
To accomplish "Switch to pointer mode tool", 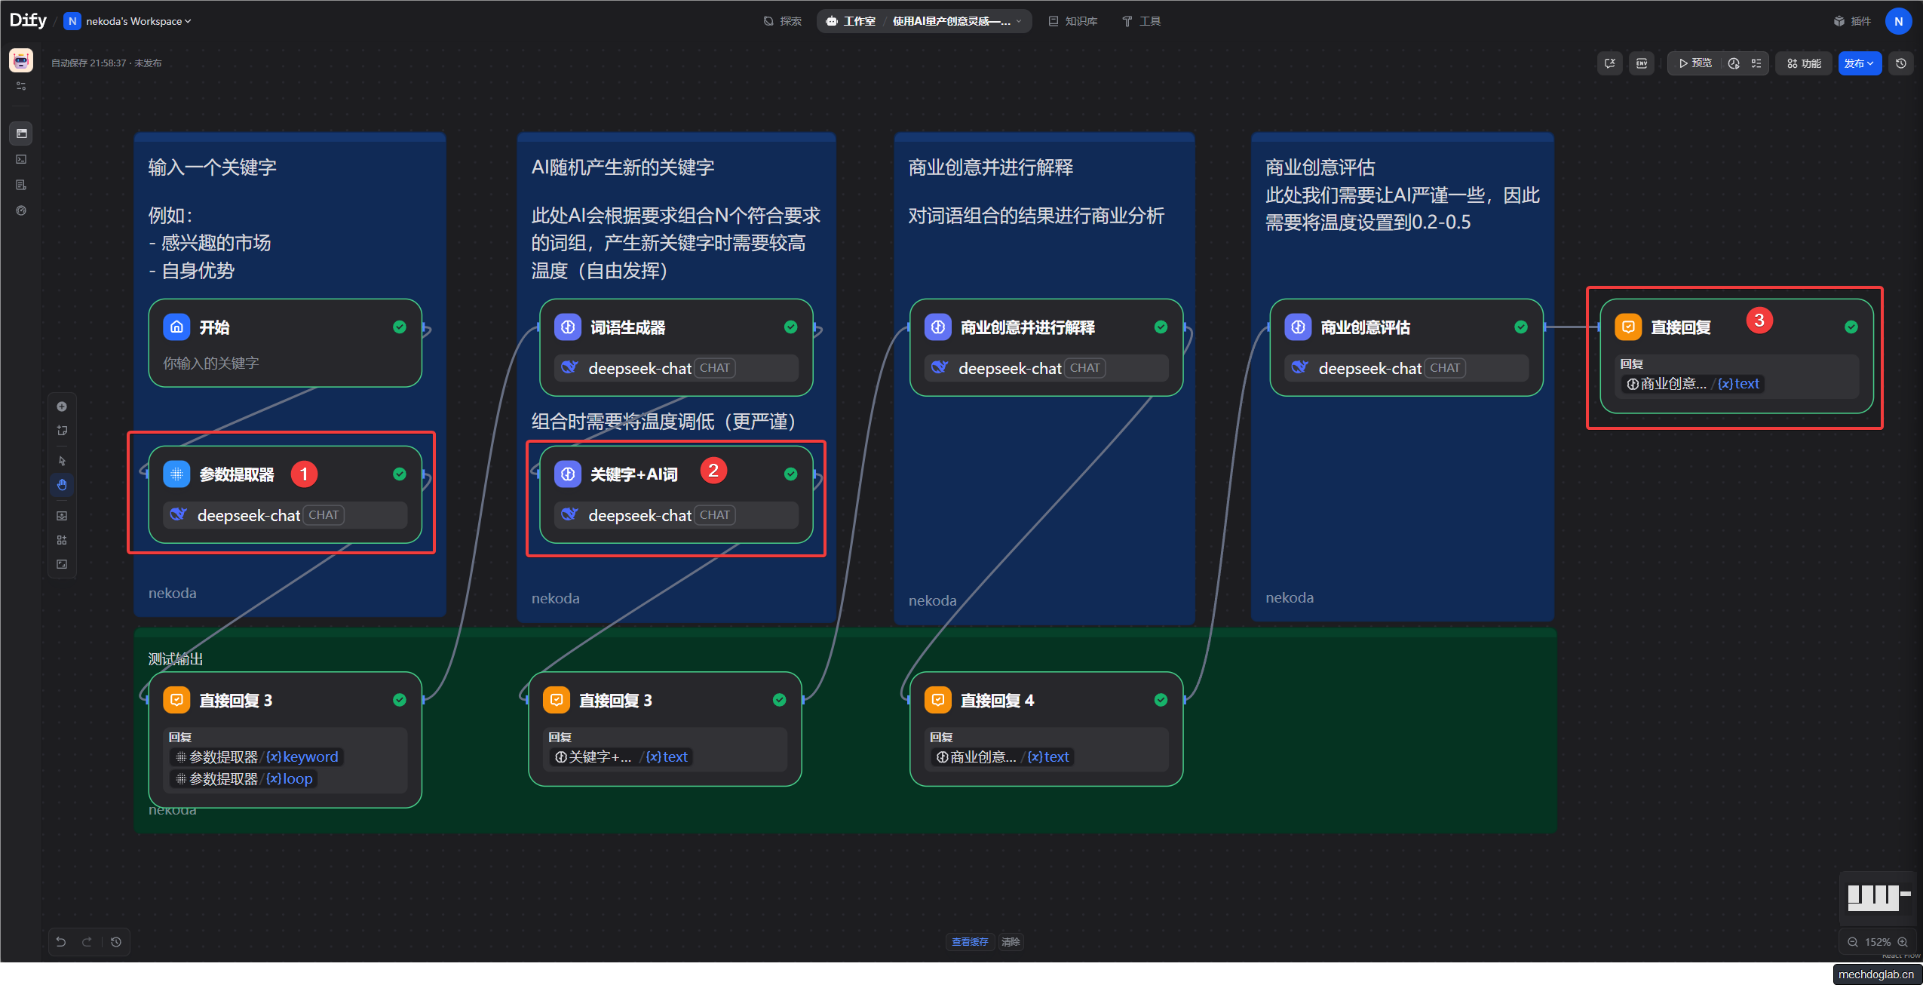I will 62,461.
